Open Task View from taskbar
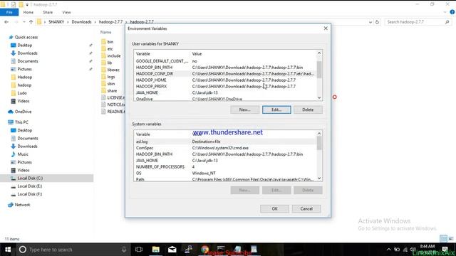Viewport: 456px width, 256px height. pos(139,250)
